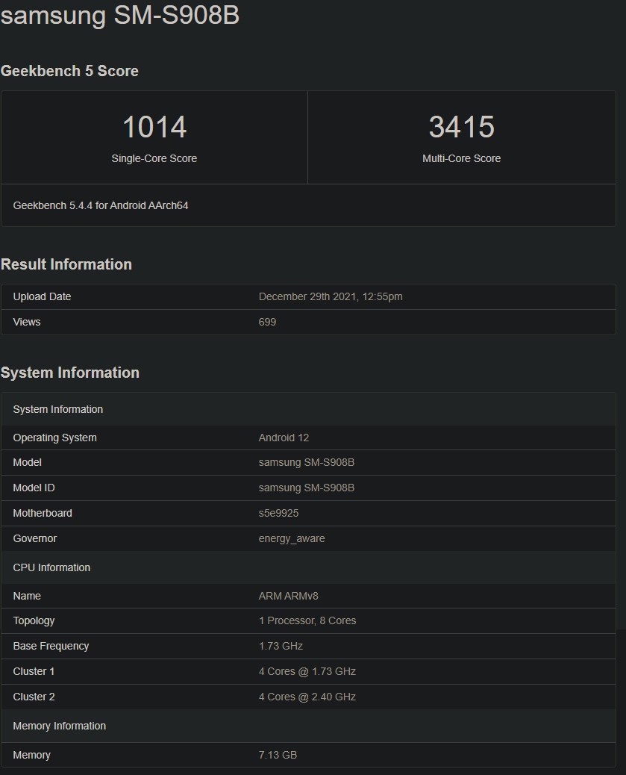Click the Geekbench 5.4.4 for Android AArch64 text
626x775 pixels.
(101, 205)
